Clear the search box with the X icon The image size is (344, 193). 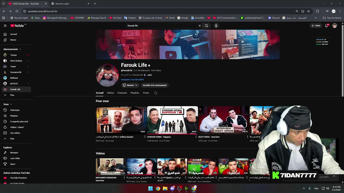pyautogui.click(x=200, y=26)
